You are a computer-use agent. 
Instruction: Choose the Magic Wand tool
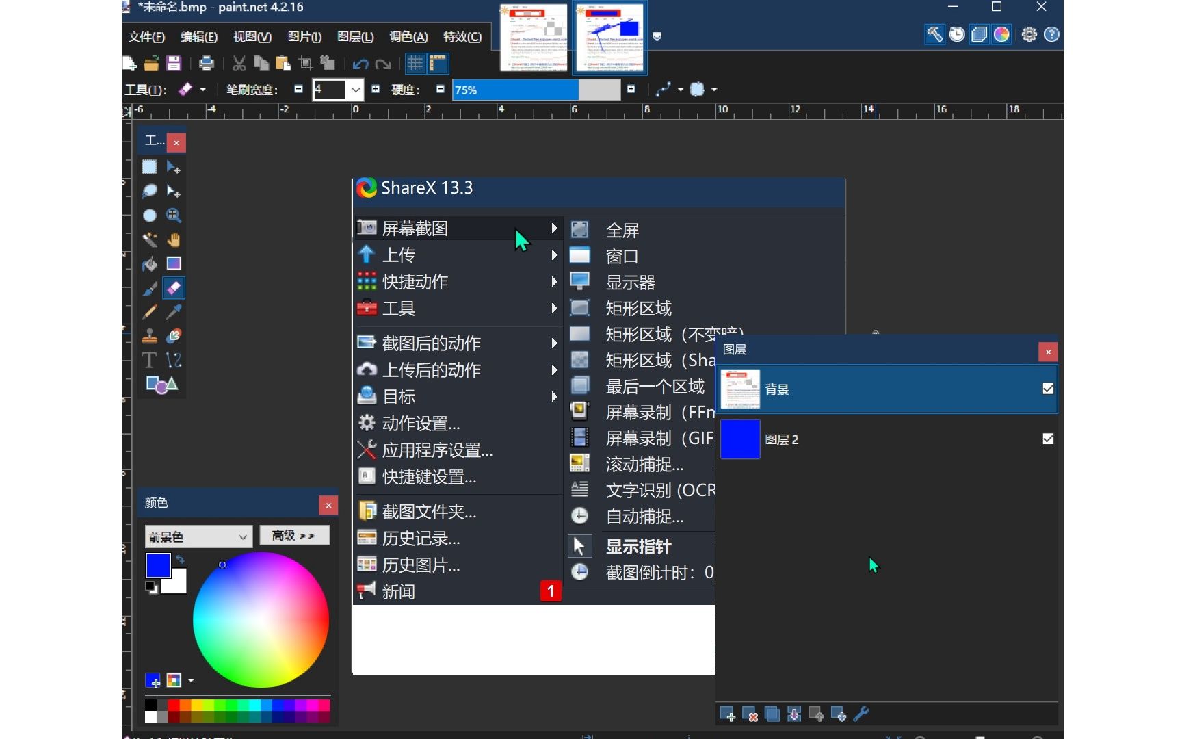pos(149,239)
